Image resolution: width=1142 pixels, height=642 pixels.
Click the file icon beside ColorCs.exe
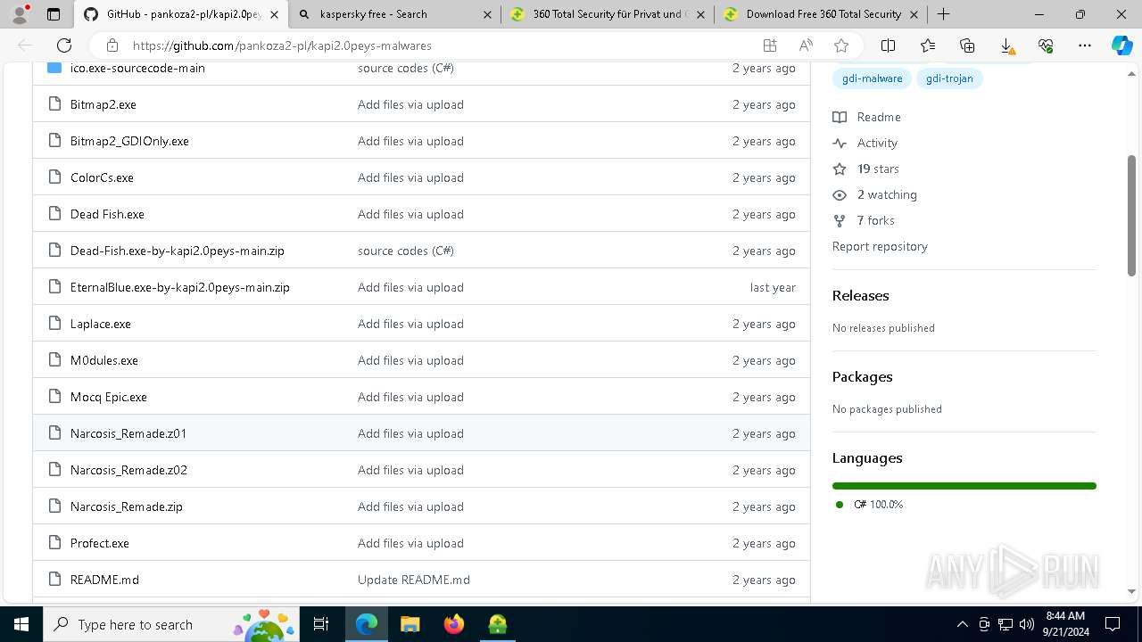click(x=54, y=177)
